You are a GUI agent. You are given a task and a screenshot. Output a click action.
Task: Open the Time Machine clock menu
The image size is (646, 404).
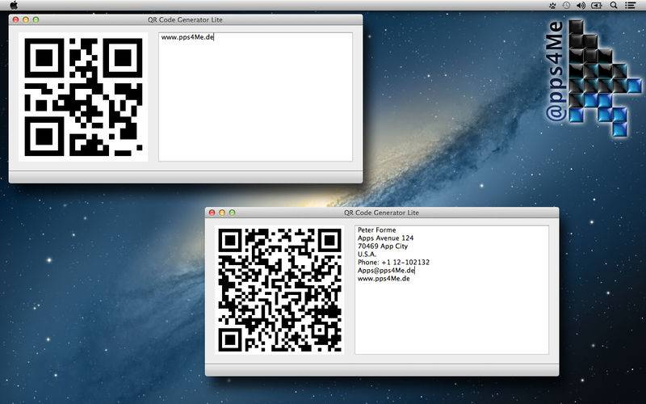tap(567, 6)
